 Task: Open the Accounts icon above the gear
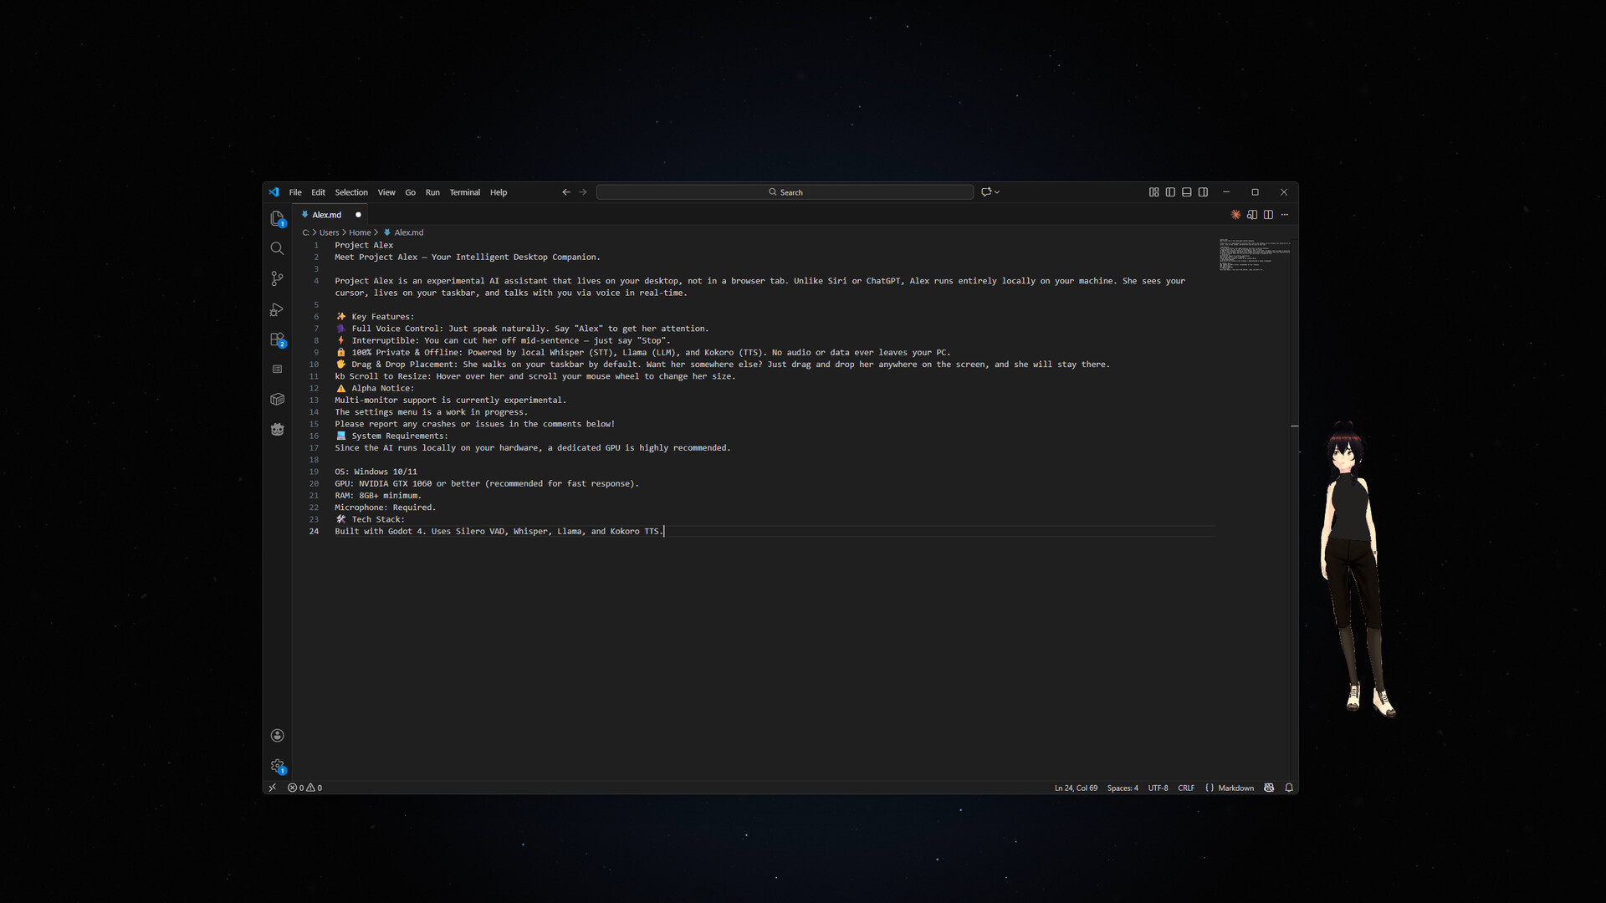[x=277, y=735]
